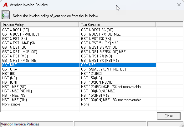The width and height of the screenshot is (184, 127).
Task: Click tax scheme GST & PST 5% (SK) M&E
Action: [100, 43]
